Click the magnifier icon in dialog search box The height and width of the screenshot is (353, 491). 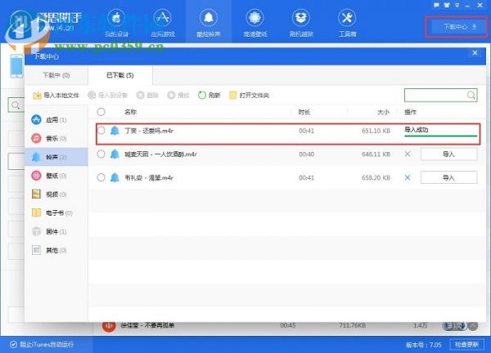(471, 95)
